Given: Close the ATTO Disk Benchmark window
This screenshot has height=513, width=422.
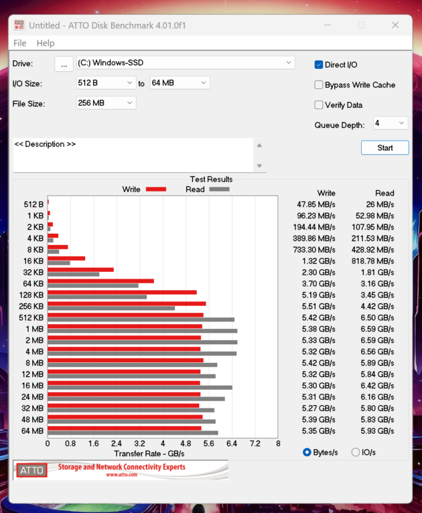Looking at the screenshot, I should pyautogui.click(x=395, y=25).
